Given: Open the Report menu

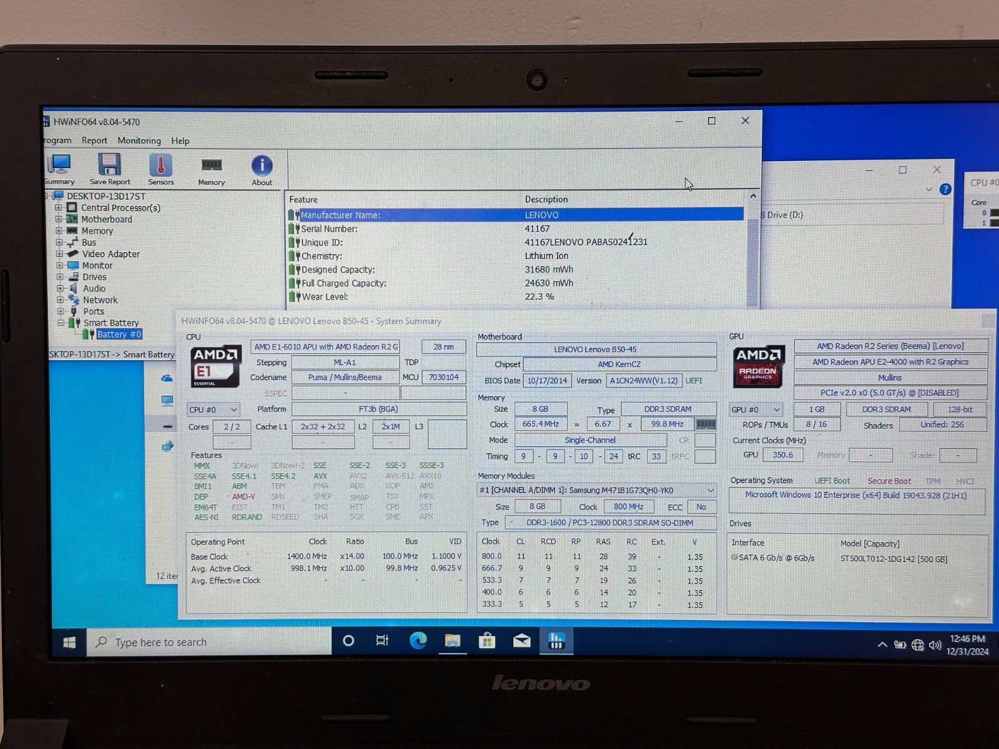Looking at the screenshot, I should (x=94, y=140).
